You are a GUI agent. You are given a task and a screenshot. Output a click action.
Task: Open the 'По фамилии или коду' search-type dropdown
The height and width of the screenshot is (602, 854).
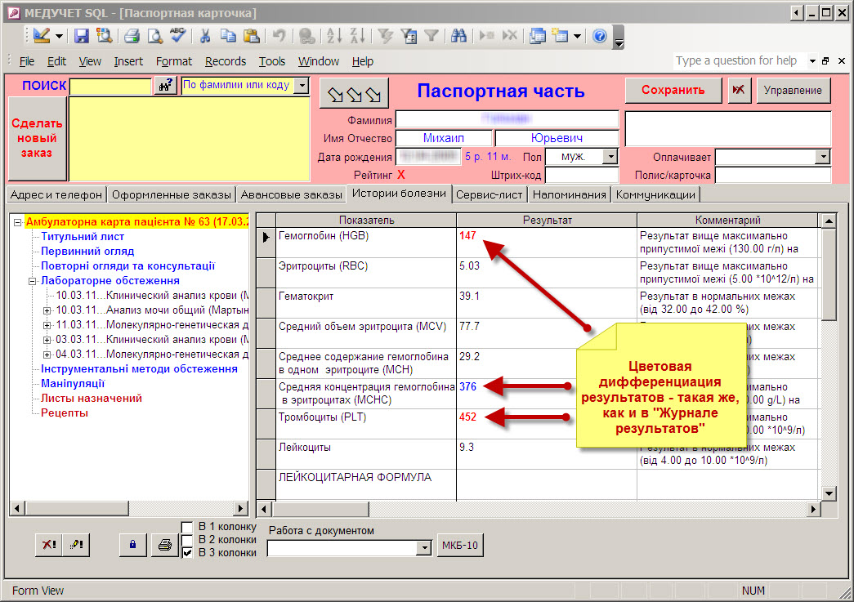coord(302,86)
